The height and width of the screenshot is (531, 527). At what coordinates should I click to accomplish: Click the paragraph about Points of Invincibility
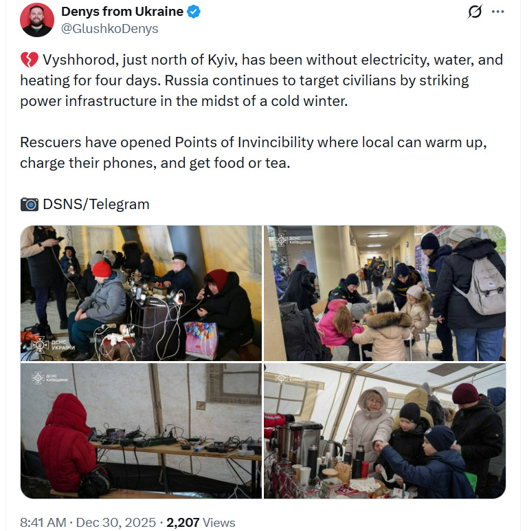click(x=254, y=153)
